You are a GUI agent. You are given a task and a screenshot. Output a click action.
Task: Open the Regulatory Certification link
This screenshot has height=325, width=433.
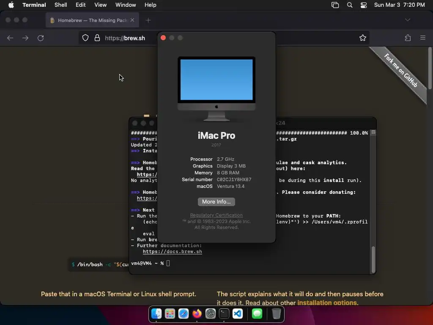[x=216, y=215]
